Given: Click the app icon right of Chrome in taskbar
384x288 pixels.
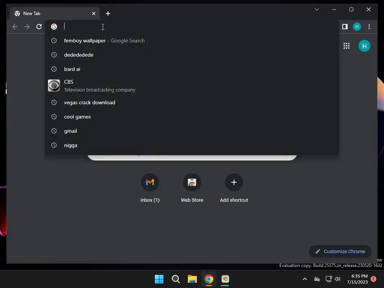Looking at the screenshot, I should [x=225, y=279].
